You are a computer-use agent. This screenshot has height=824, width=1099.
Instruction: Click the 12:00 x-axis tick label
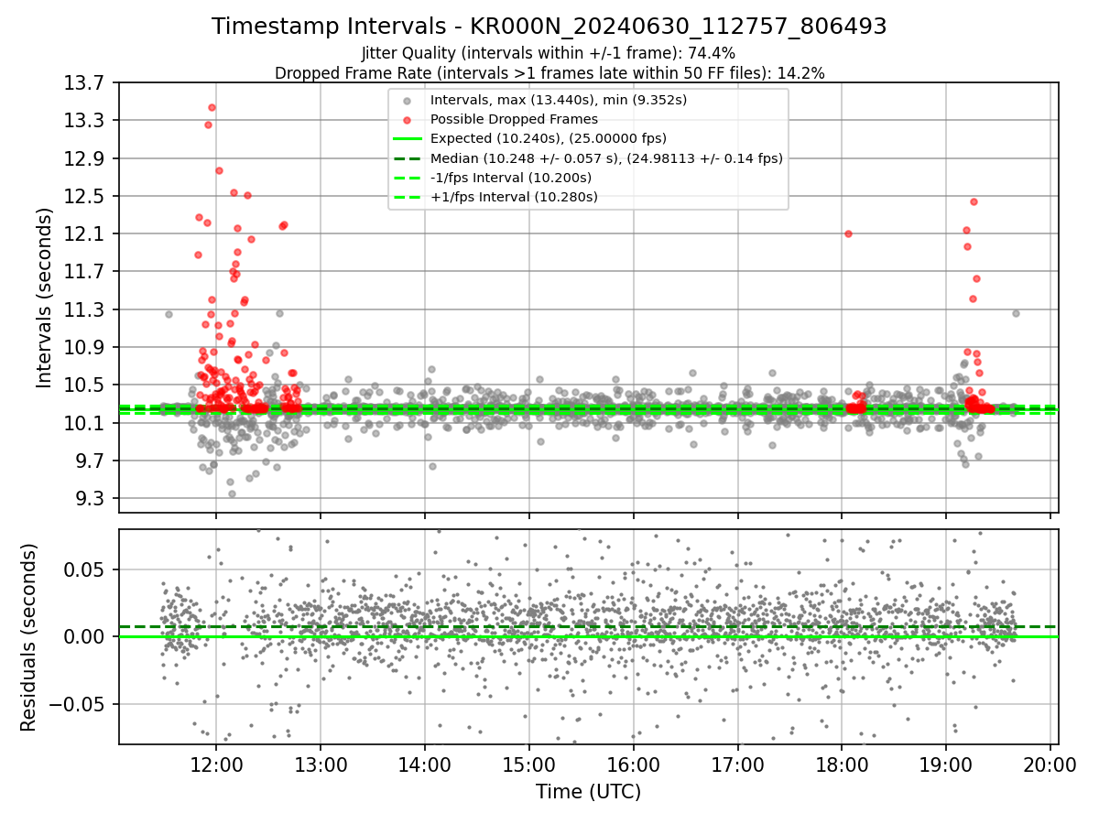coord(216,764)
